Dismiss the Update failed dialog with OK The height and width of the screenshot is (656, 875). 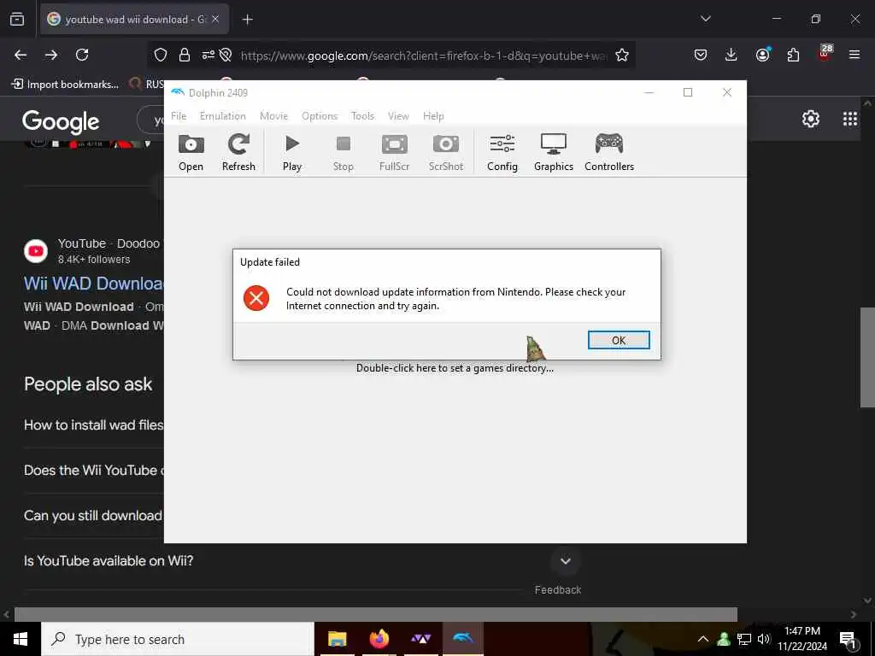(x=619, y=340)
